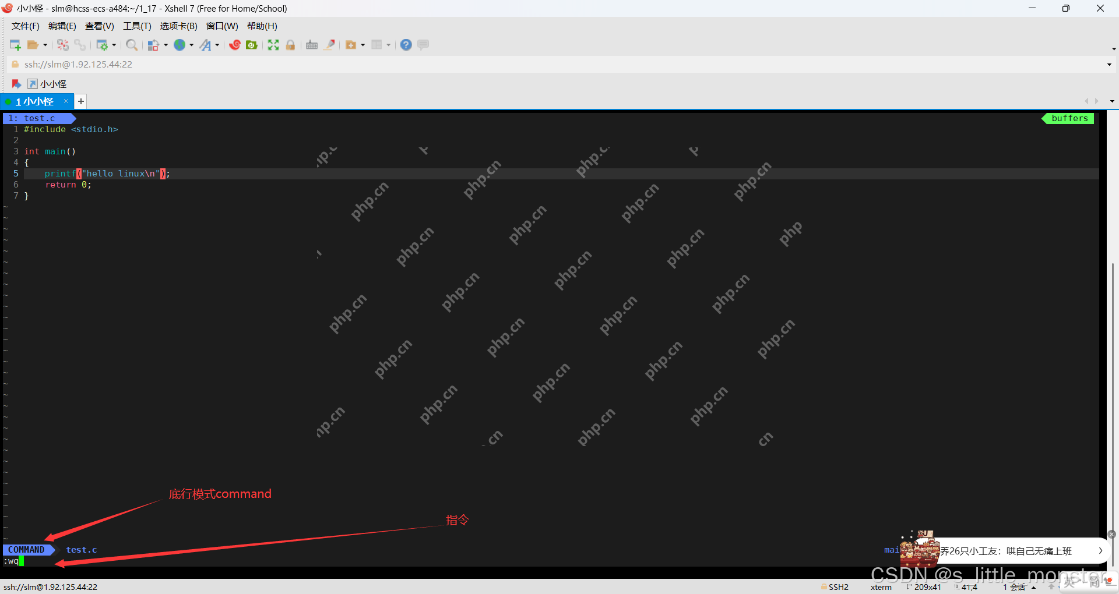Open the address bar history dropdown
The height and width of the screenshot is (594, 1119).
point(1109,65)
